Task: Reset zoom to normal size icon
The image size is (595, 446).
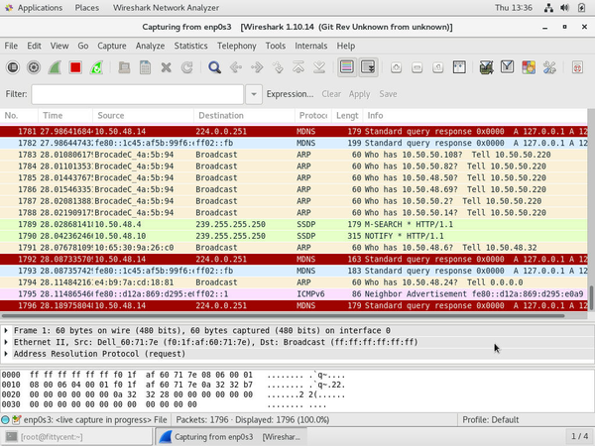Action: pyautogui.click(x=437, y=67)
